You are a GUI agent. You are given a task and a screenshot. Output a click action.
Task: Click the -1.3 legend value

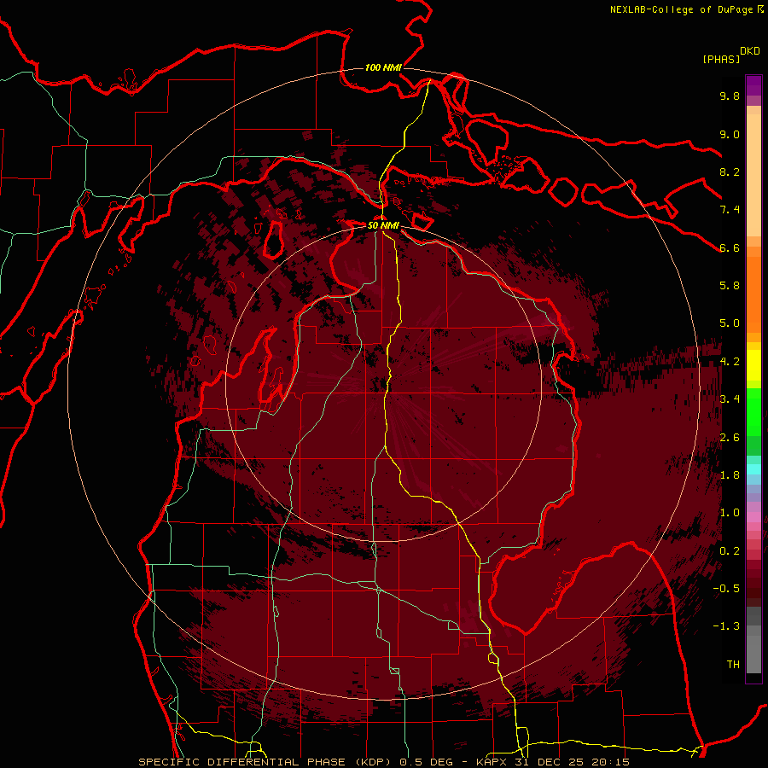726,626
